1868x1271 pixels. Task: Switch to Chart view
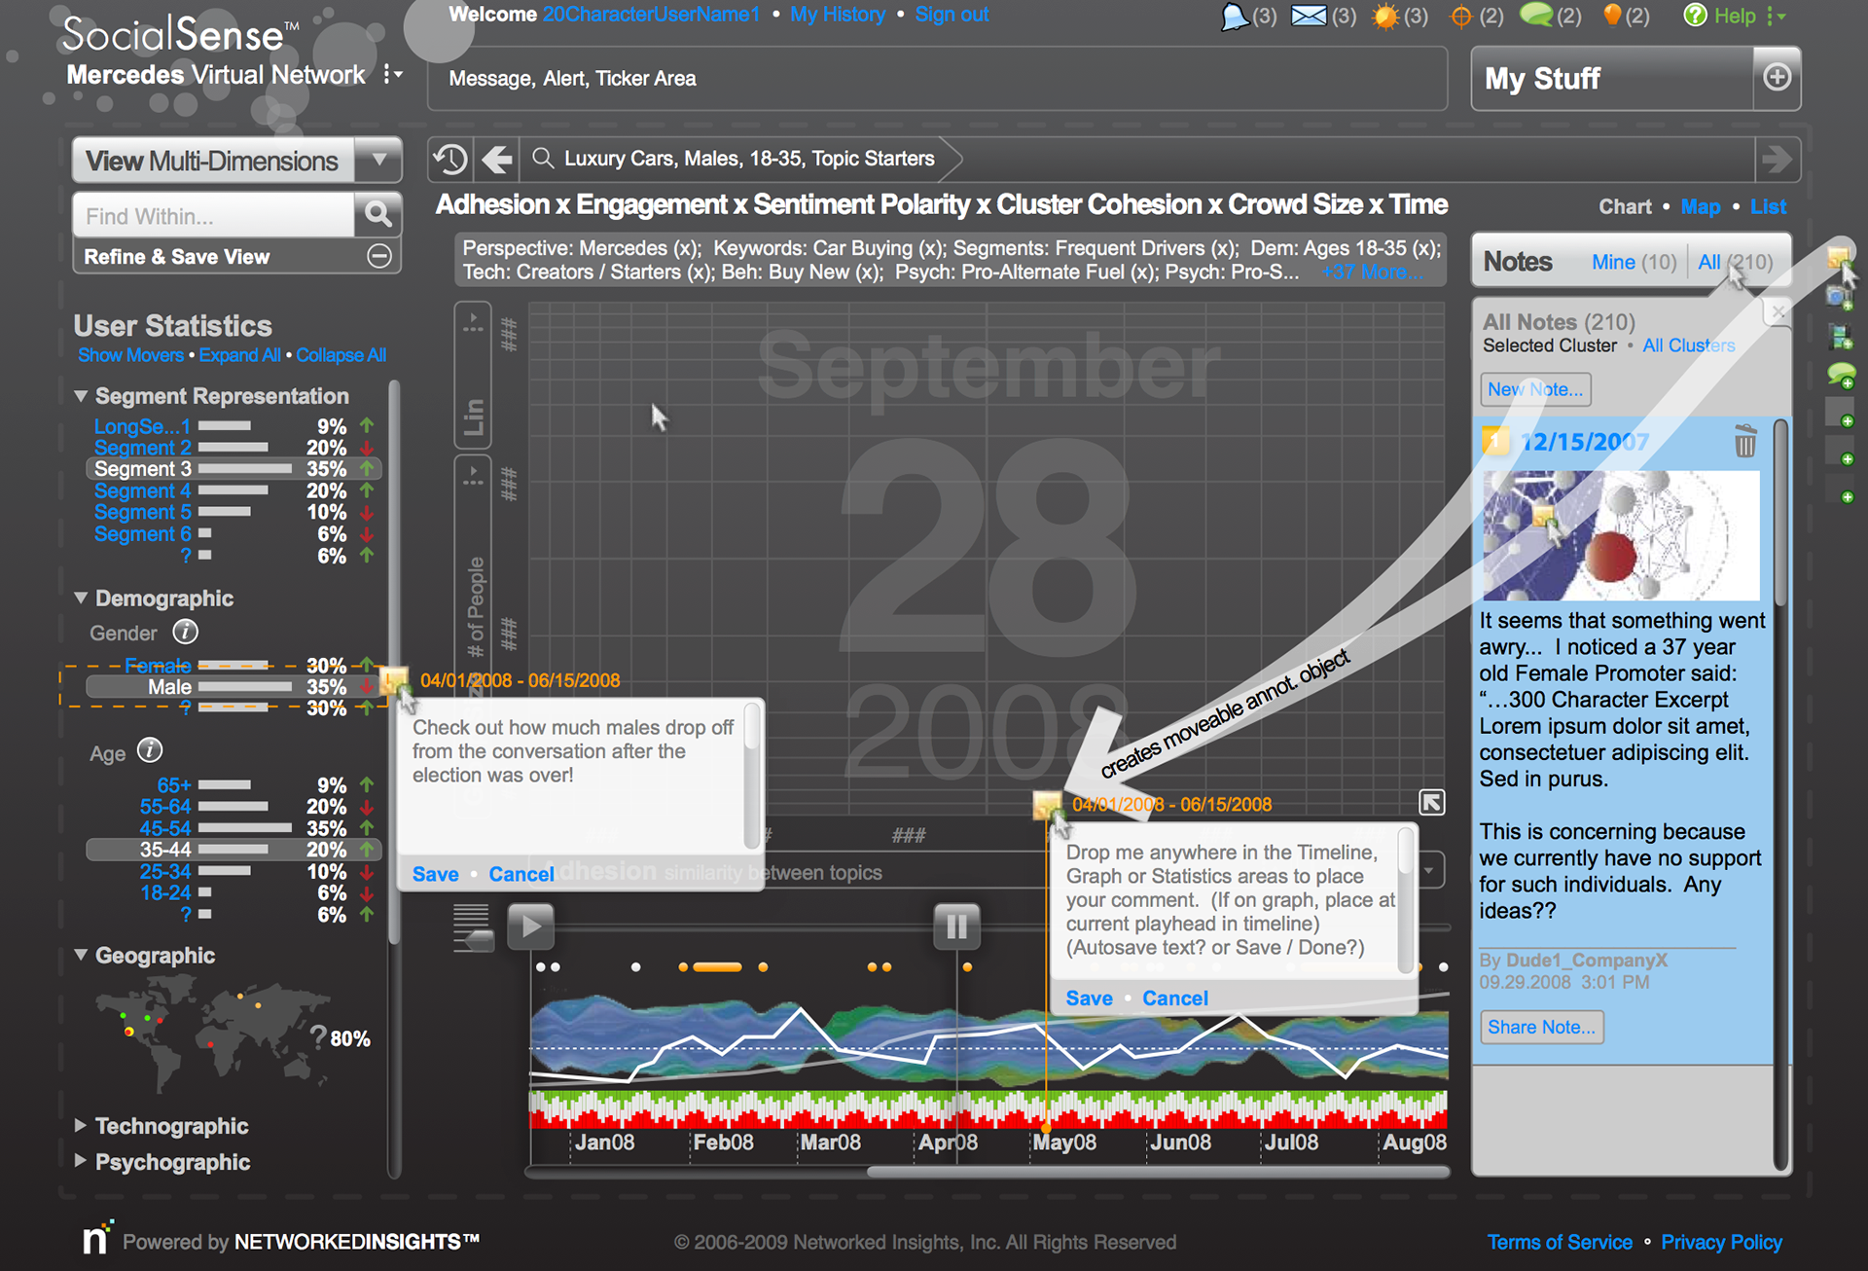(x=1625, y=206)
